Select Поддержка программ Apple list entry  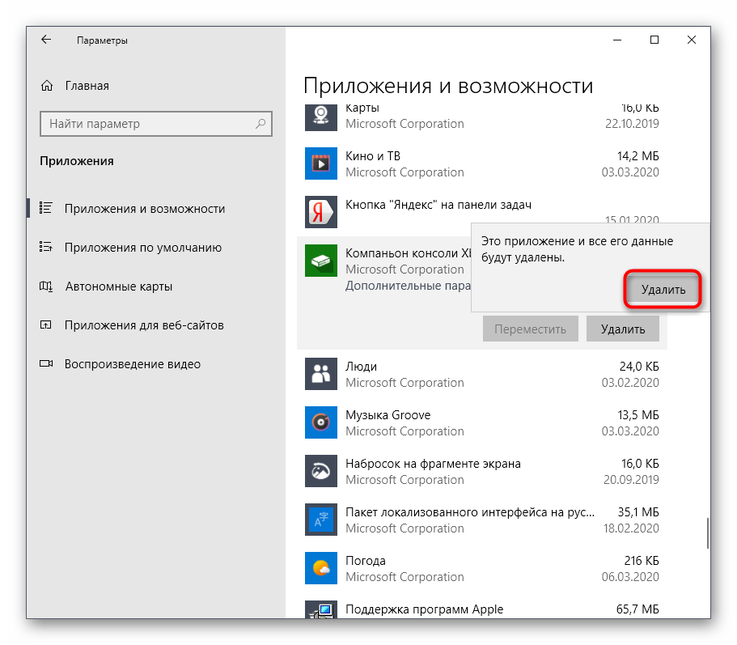pyautogui.click(x=424, y=609)
